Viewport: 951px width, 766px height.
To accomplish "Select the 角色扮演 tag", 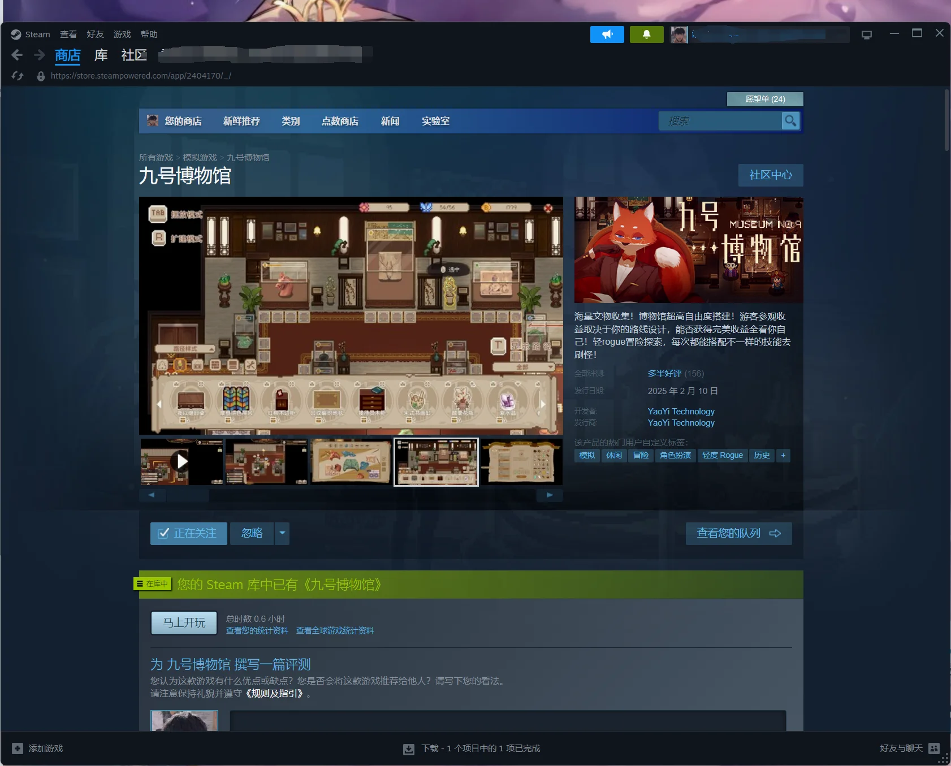I will click(675, 455).
